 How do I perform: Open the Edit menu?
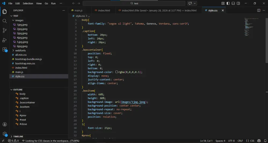click(17, 3)
